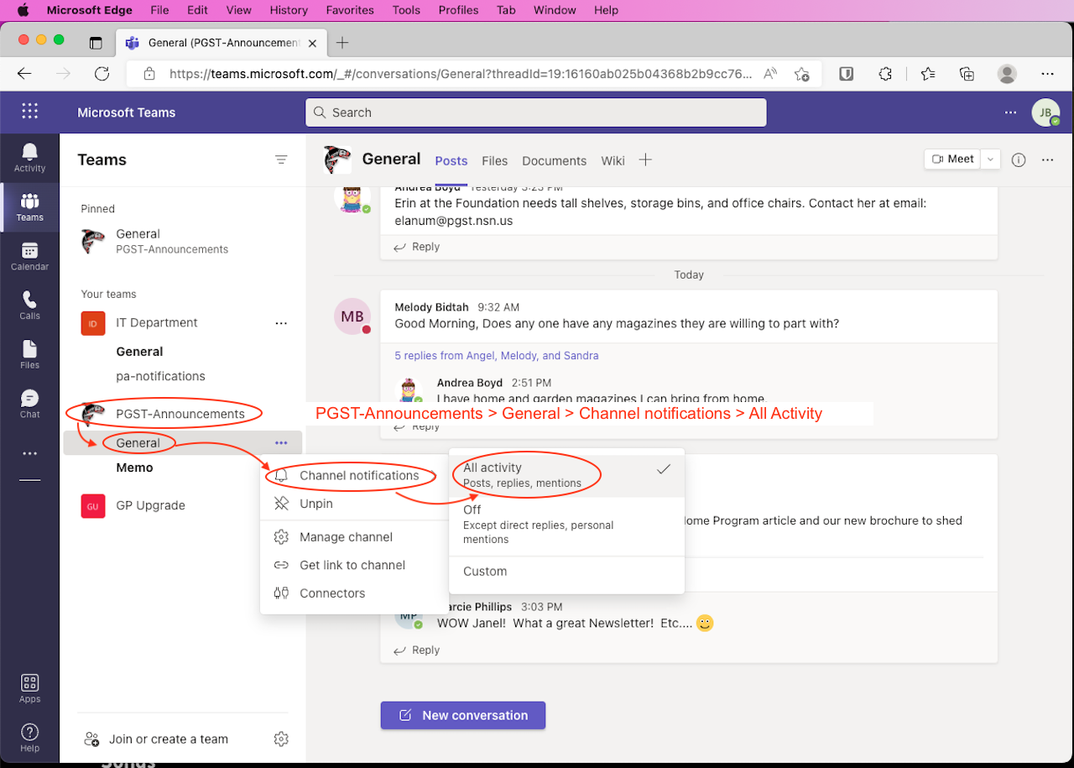The width and height of the screenshot is (1074, 768).
Task: Select IT Department team
Action: 157,322
